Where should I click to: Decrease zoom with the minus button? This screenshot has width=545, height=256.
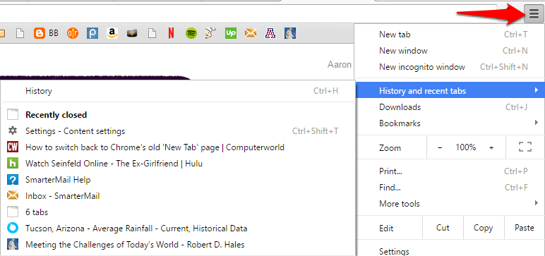tap(440, 147)
